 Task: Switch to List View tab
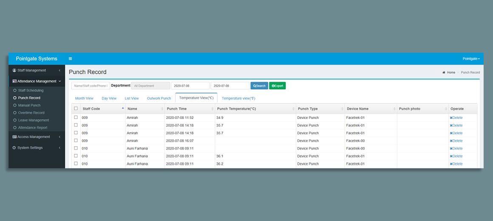click(132, 99)
